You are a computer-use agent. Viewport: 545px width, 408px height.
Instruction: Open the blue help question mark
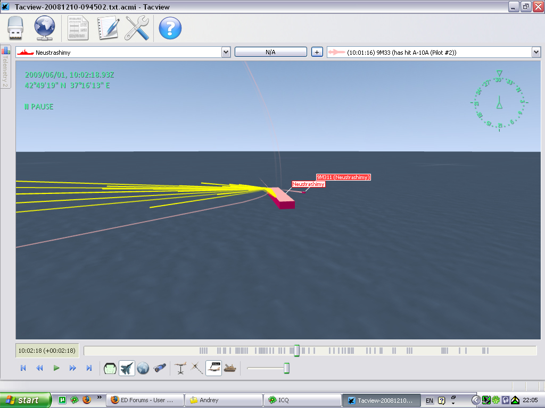[x=170, y=28]
